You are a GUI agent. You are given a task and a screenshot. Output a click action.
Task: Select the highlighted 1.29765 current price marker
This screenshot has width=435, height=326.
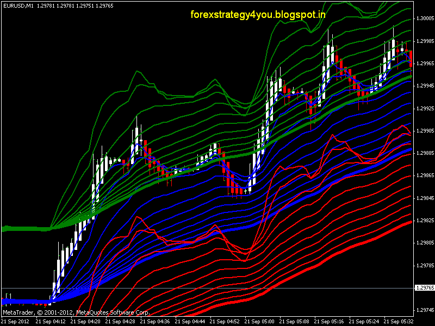(x=424, y=287)
